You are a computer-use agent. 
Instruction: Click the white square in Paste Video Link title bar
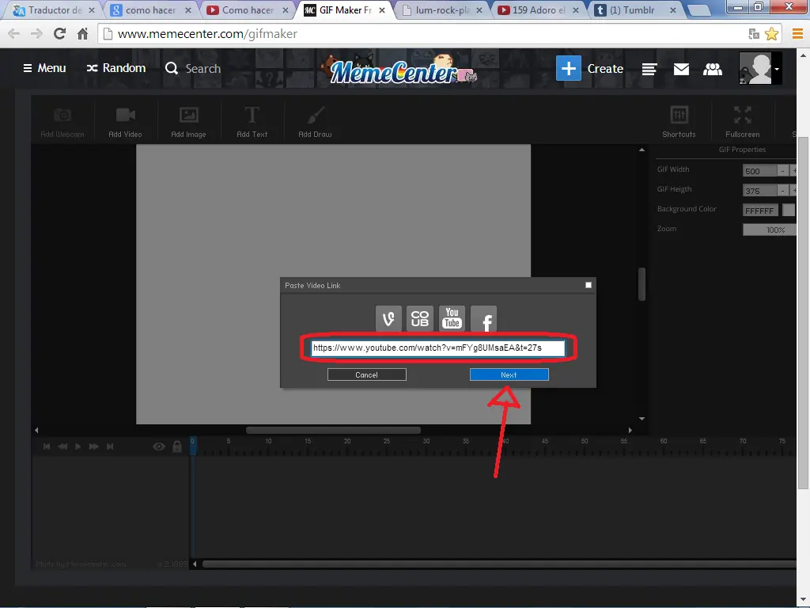(589, 285)
